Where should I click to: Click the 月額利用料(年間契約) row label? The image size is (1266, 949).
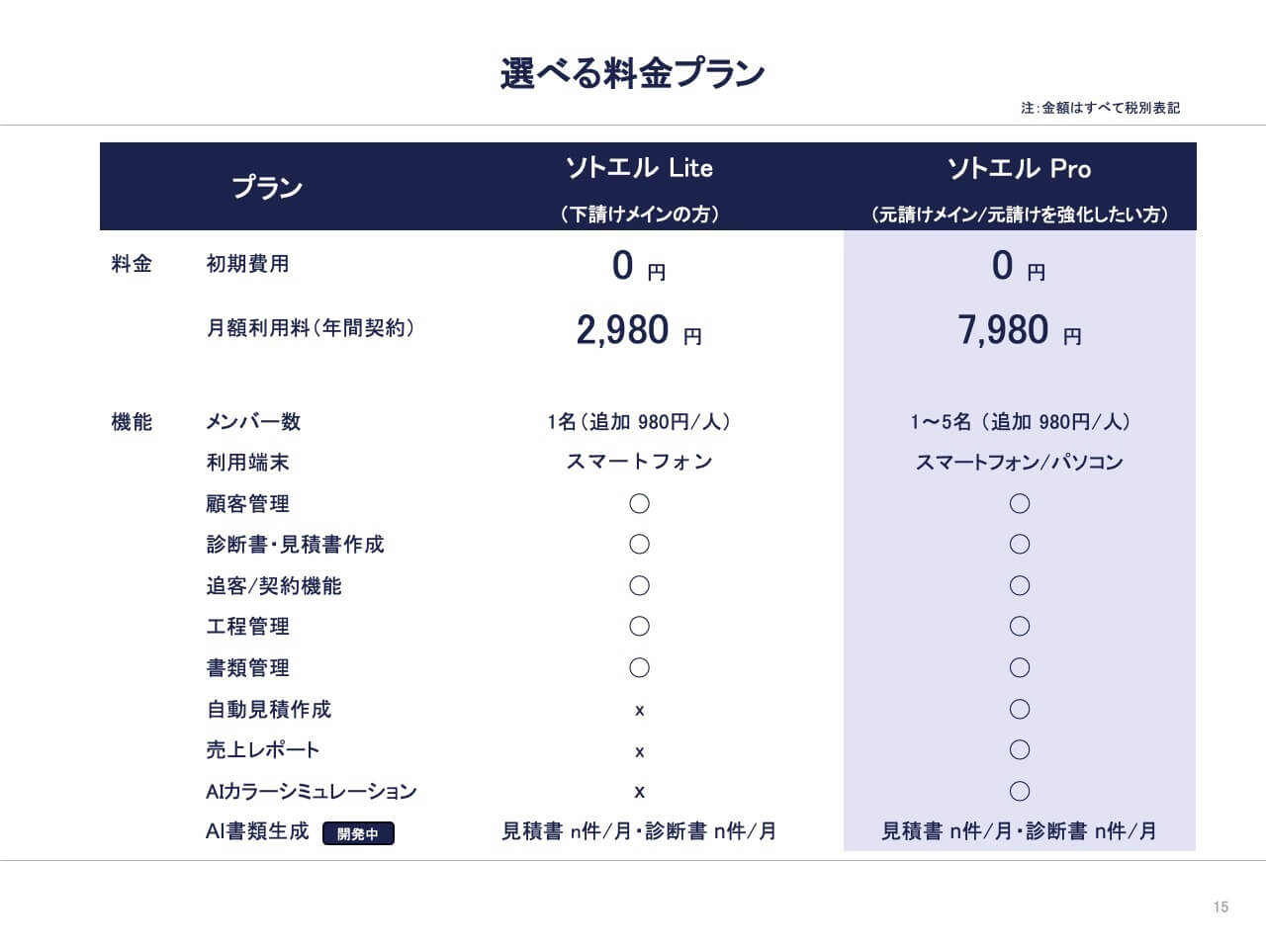pyautogui.click(x=311, y=328)
